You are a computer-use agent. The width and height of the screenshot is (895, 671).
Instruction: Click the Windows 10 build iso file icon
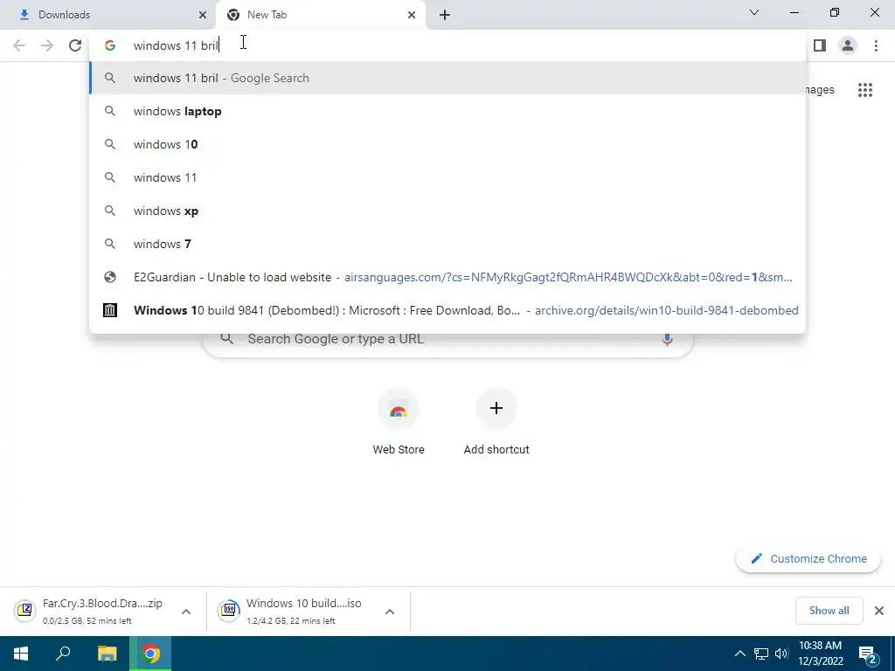tap(229, 611)
